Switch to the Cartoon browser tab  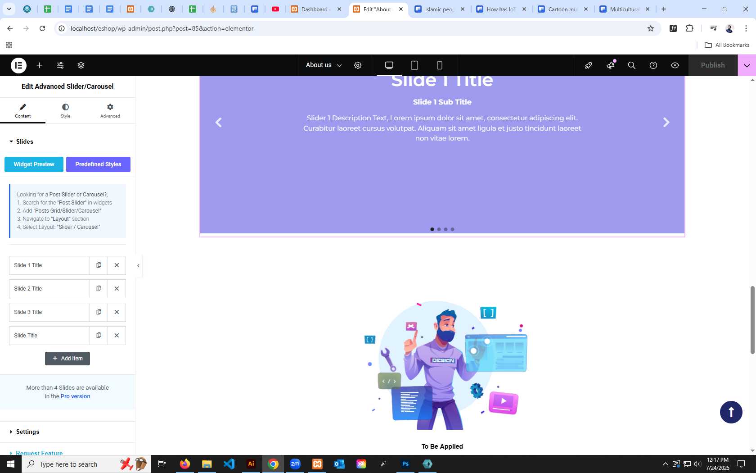(562, 9)
